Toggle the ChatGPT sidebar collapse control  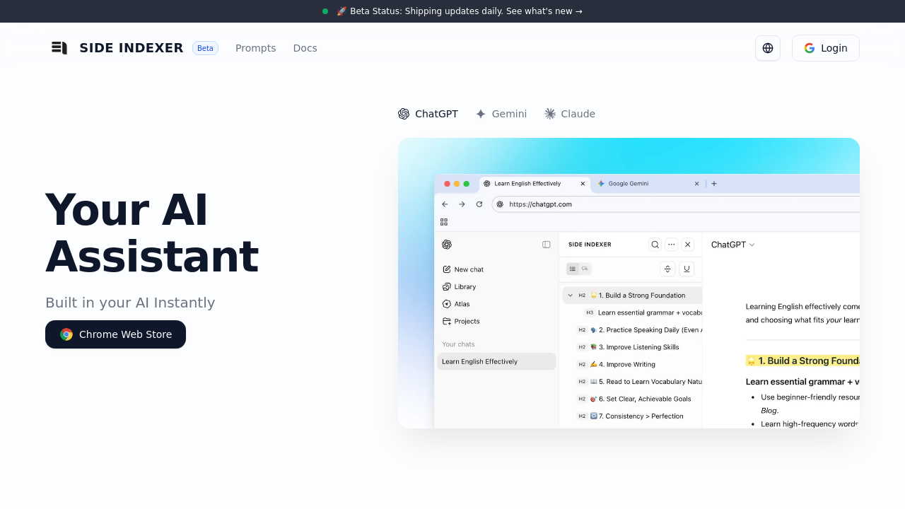point(546,244)
